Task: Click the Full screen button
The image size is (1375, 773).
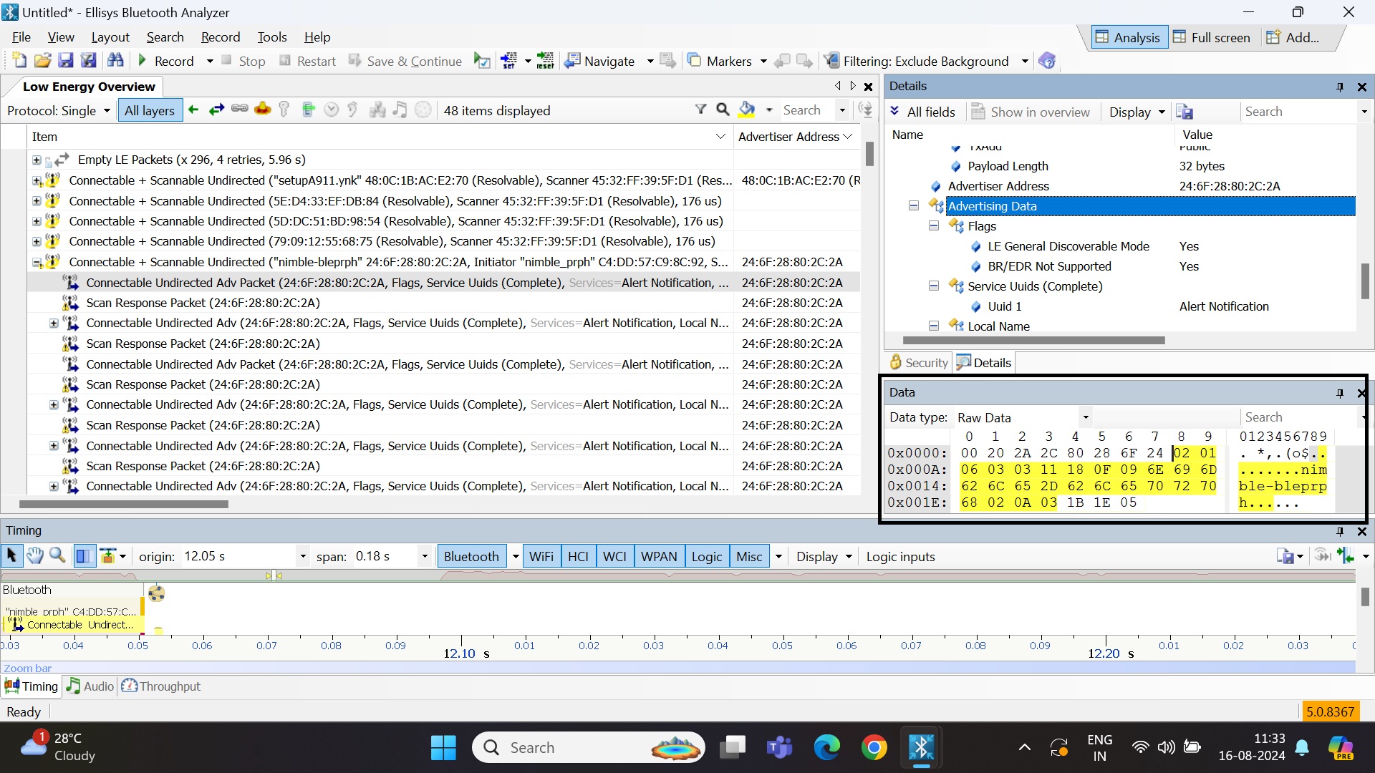Action: 1212,37
